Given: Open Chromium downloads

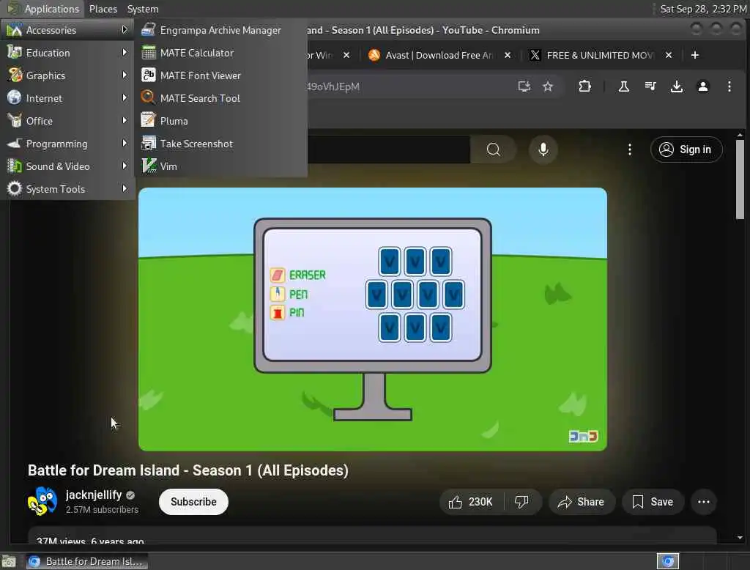Looking at the screenshot, I should (x=676, y=86).
